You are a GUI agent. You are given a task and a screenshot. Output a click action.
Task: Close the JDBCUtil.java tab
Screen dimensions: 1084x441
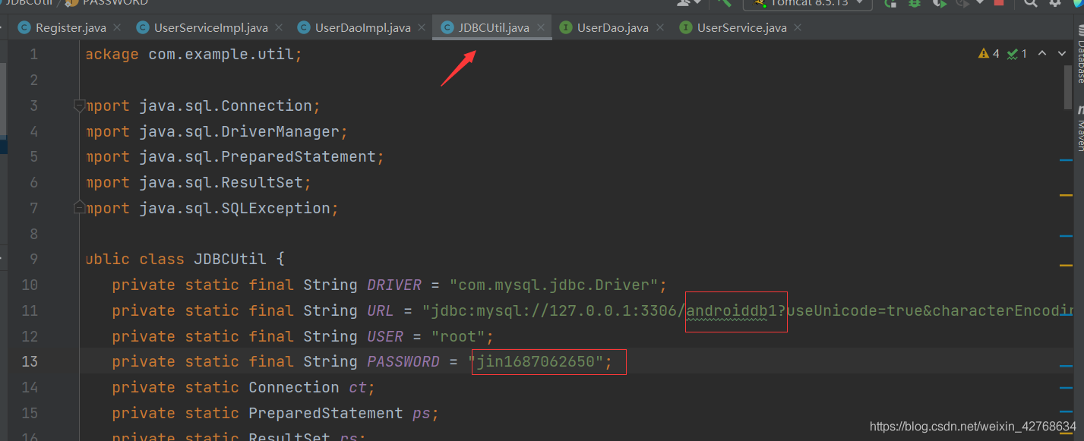pyautogui.click(x=540, y=28)
